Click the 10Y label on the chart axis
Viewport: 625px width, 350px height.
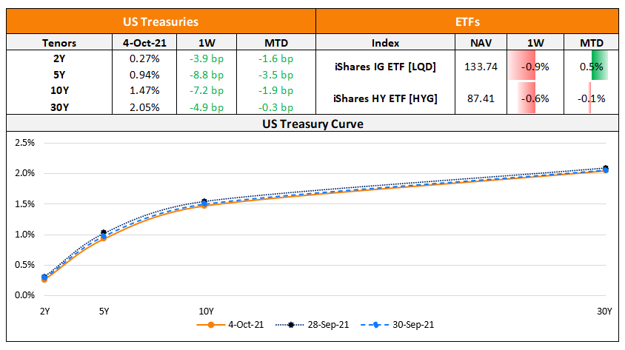click(205, 311)
